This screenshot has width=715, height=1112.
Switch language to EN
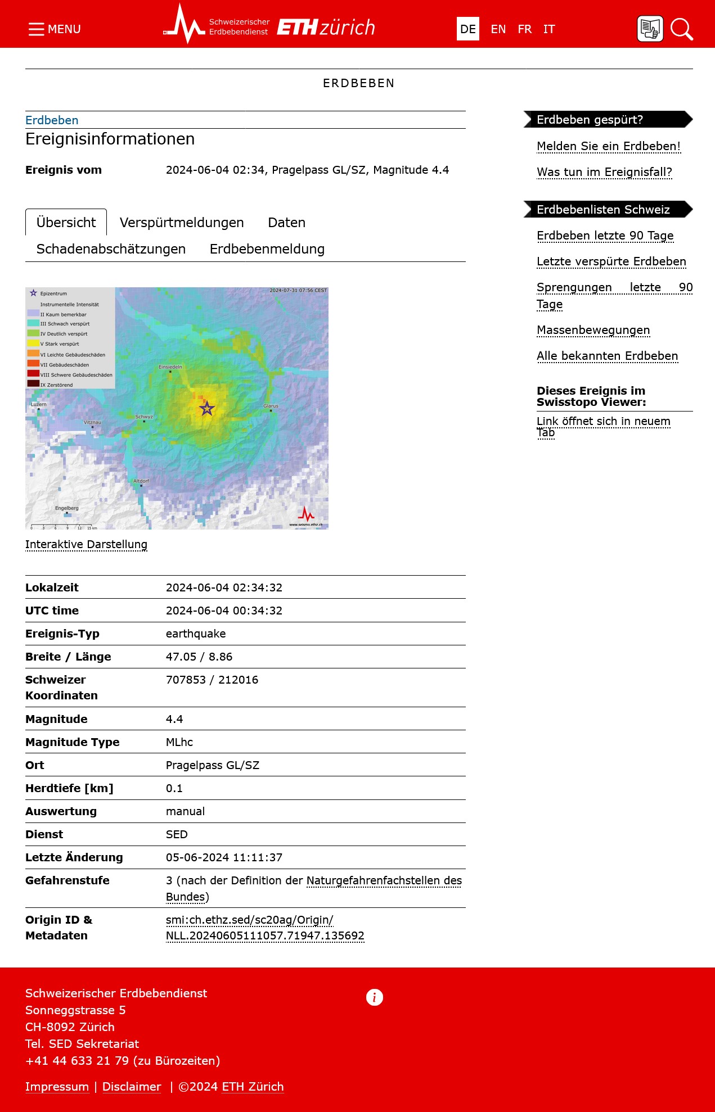pos(498,29)
